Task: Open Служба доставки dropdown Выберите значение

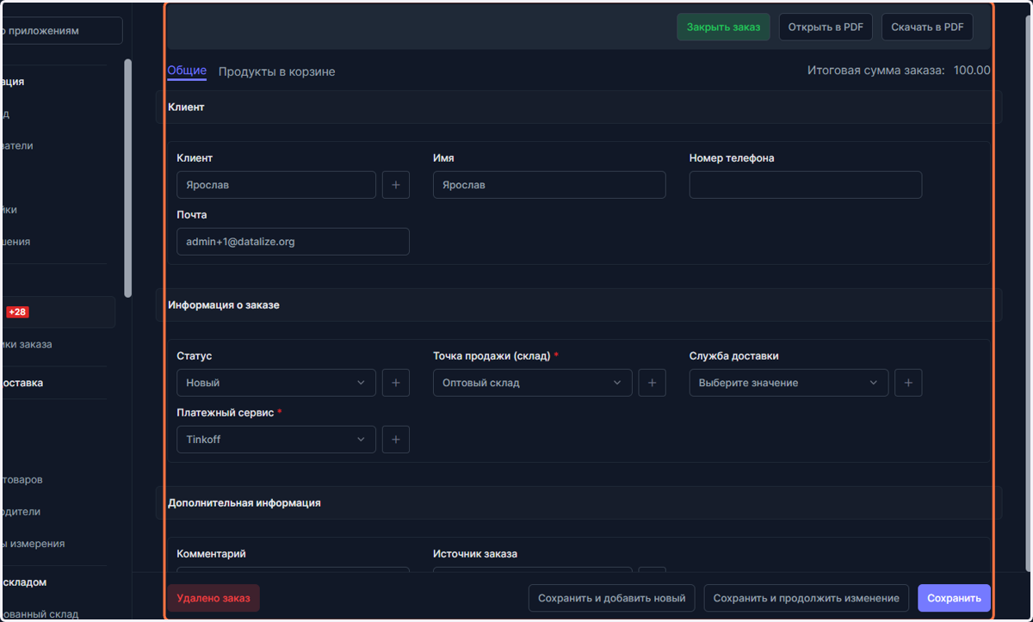Action: coord(789,383)
